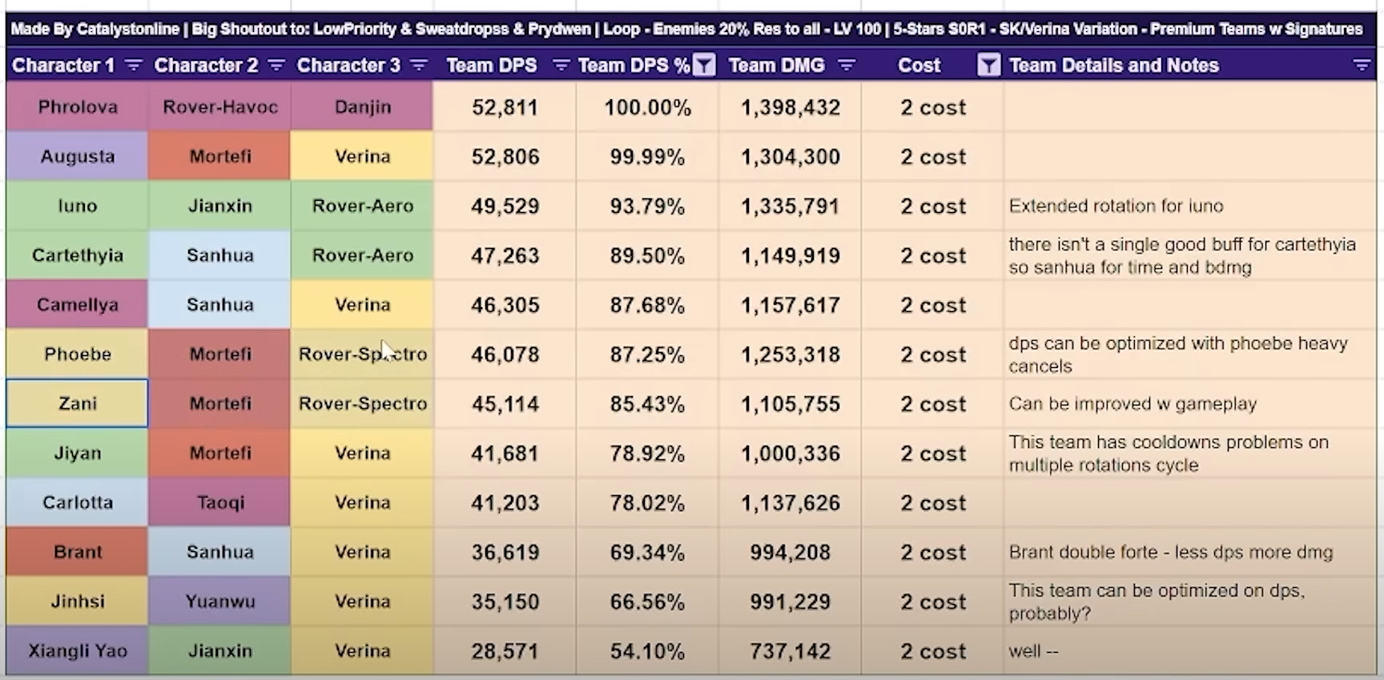
Task: Open the Character 1 column filter icon
Action: pos(134,65)
